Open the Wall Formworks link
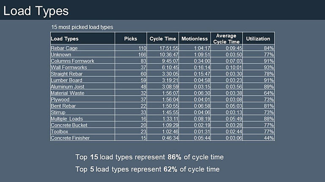325x182 pixels. coord(69,68)
